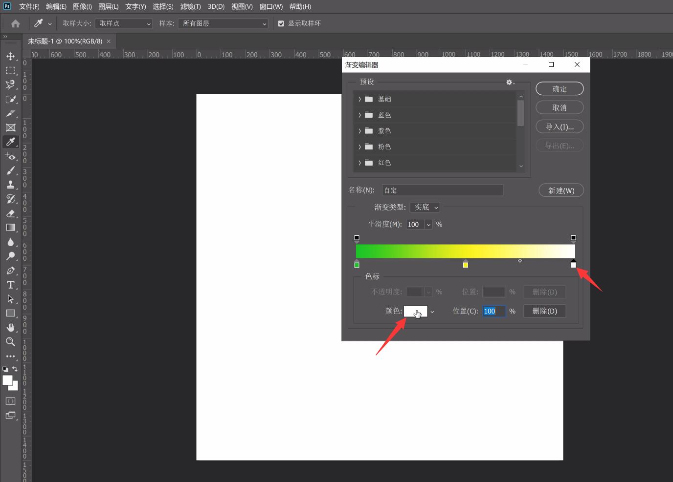Click the Home icon in options bar

click(16, 23)
